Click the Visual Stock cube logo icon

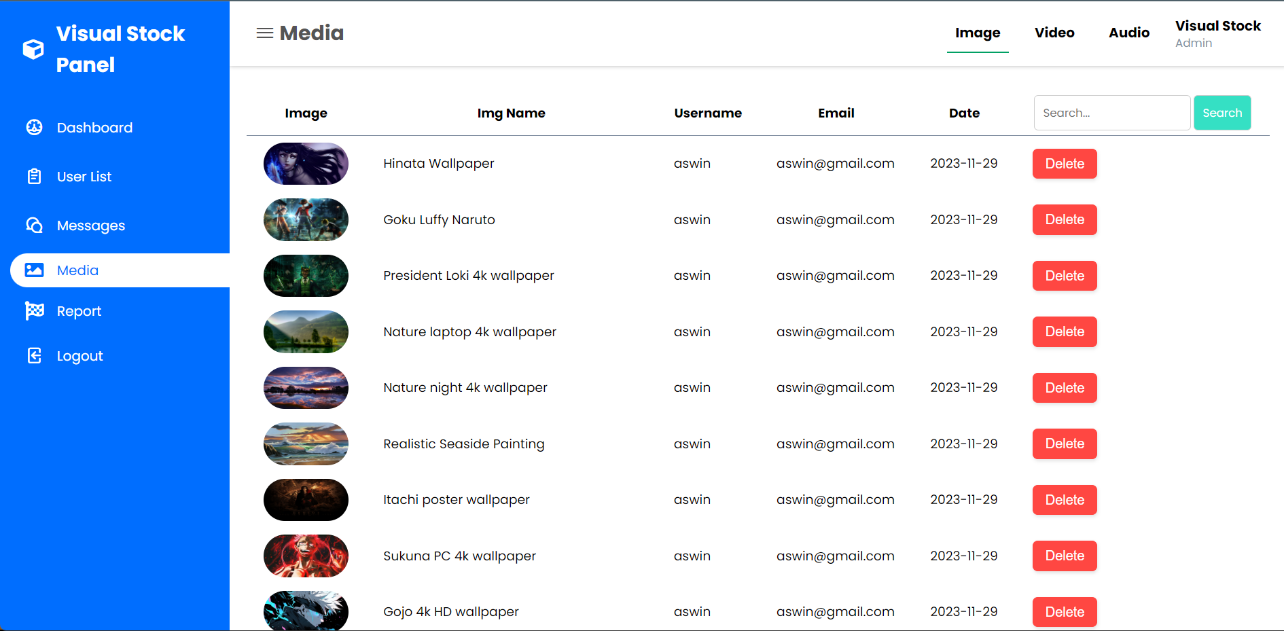click(33, 49)
